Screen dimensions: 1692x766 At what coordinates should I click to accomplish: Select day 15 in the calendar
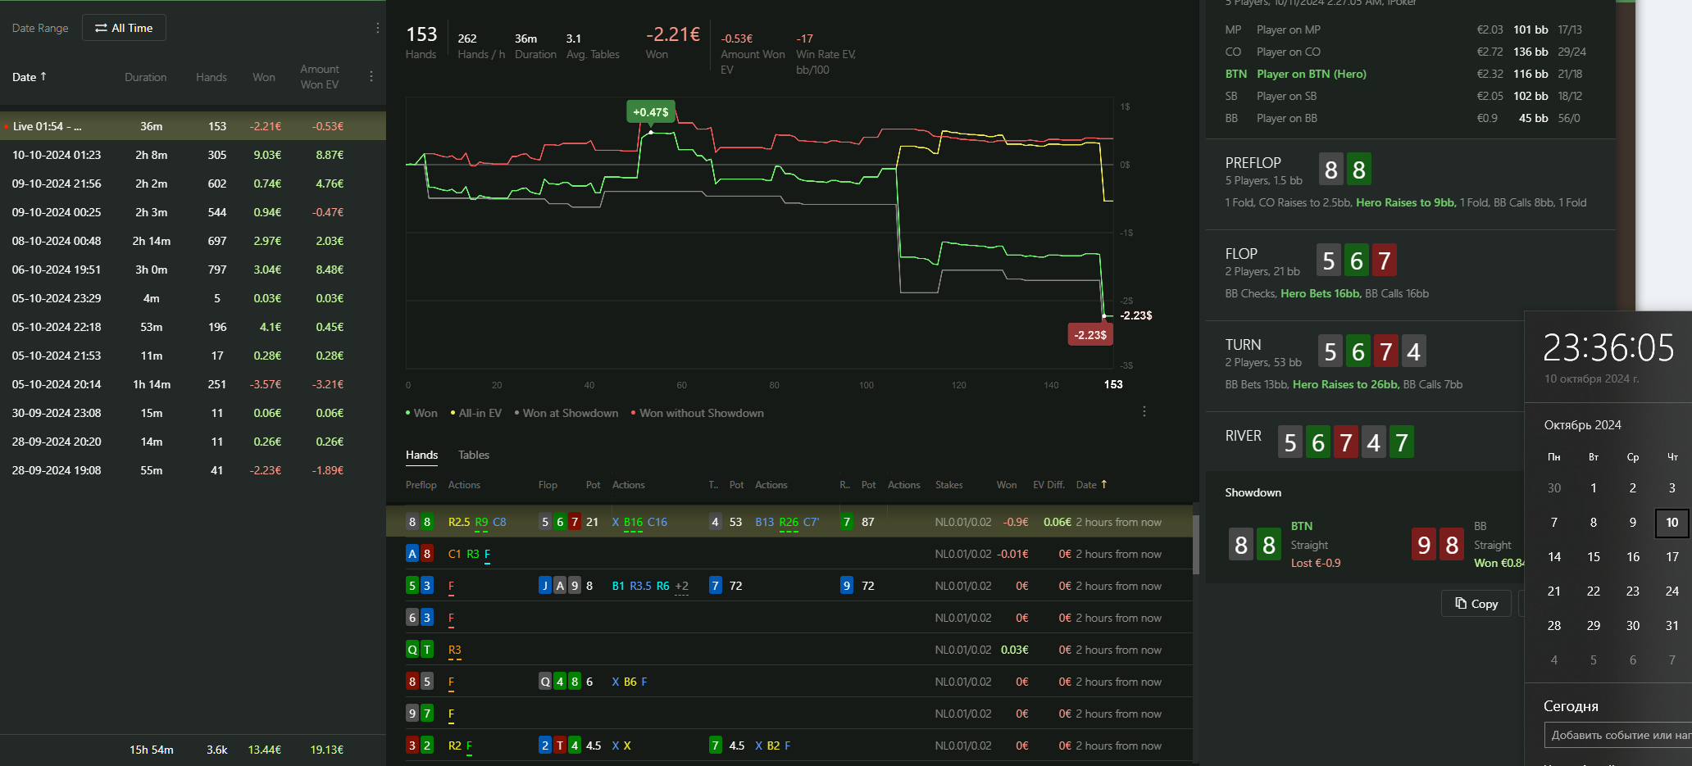tap(1594, 557)
